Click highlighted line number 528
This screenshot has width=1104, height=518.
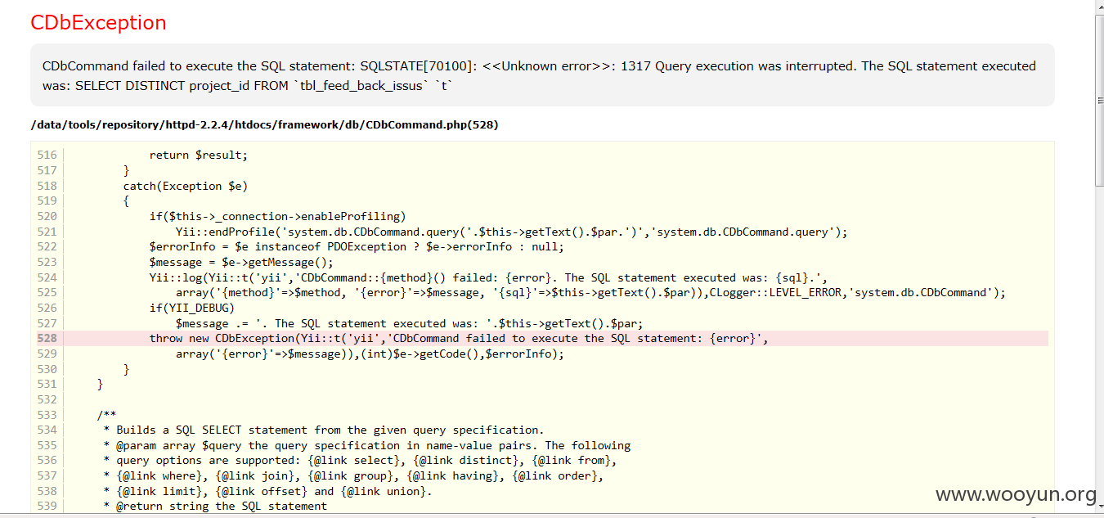(x=47, y=338)
